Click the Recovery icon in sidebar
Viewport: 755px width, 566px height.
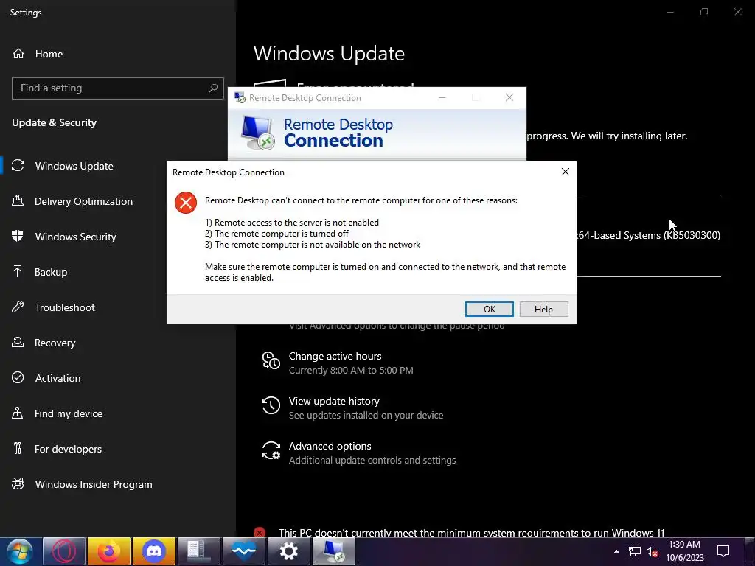[x=18, y=342]
